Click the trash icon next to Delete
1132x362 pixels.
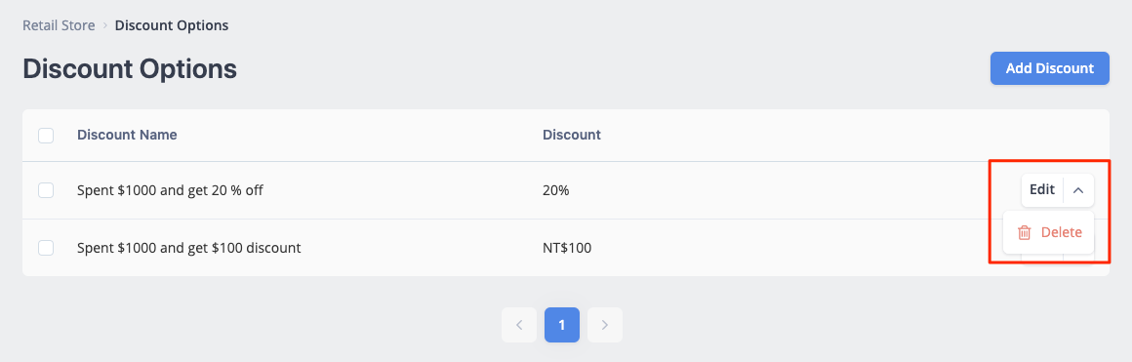[1024, 232]
